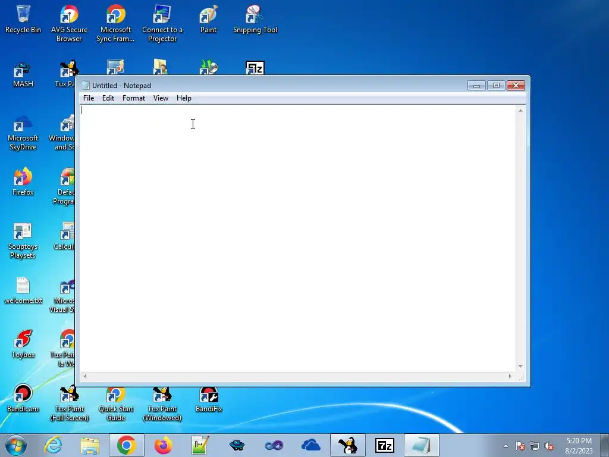
Task: Open the clock showing 5:20 PM
Action: tap(579, 446)
